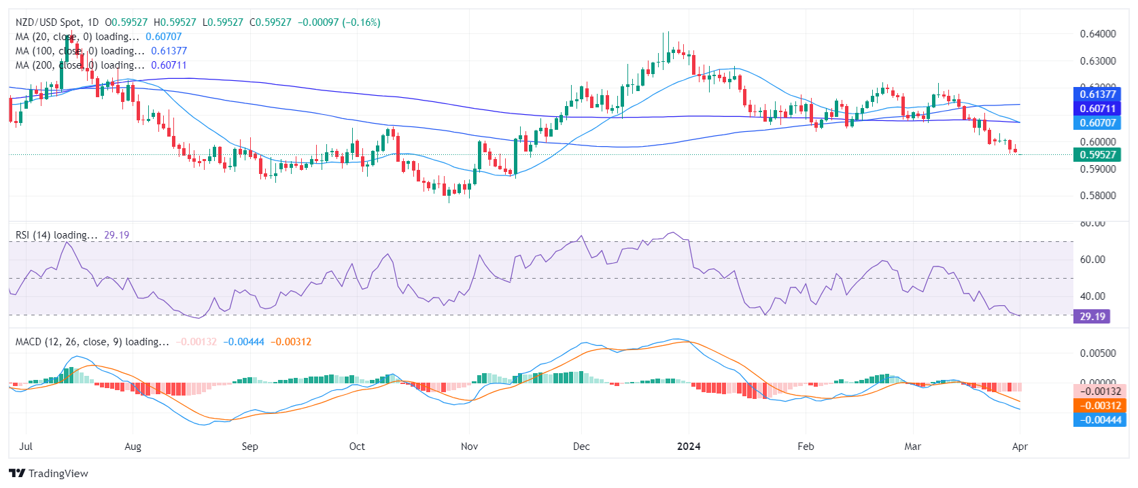Click the Jul label on time axis

[x=26, y=447]
